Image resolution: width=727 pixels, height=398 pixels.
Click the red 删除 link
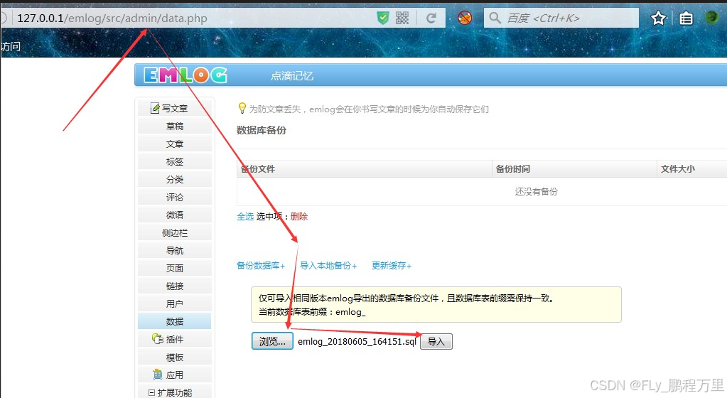299,217
